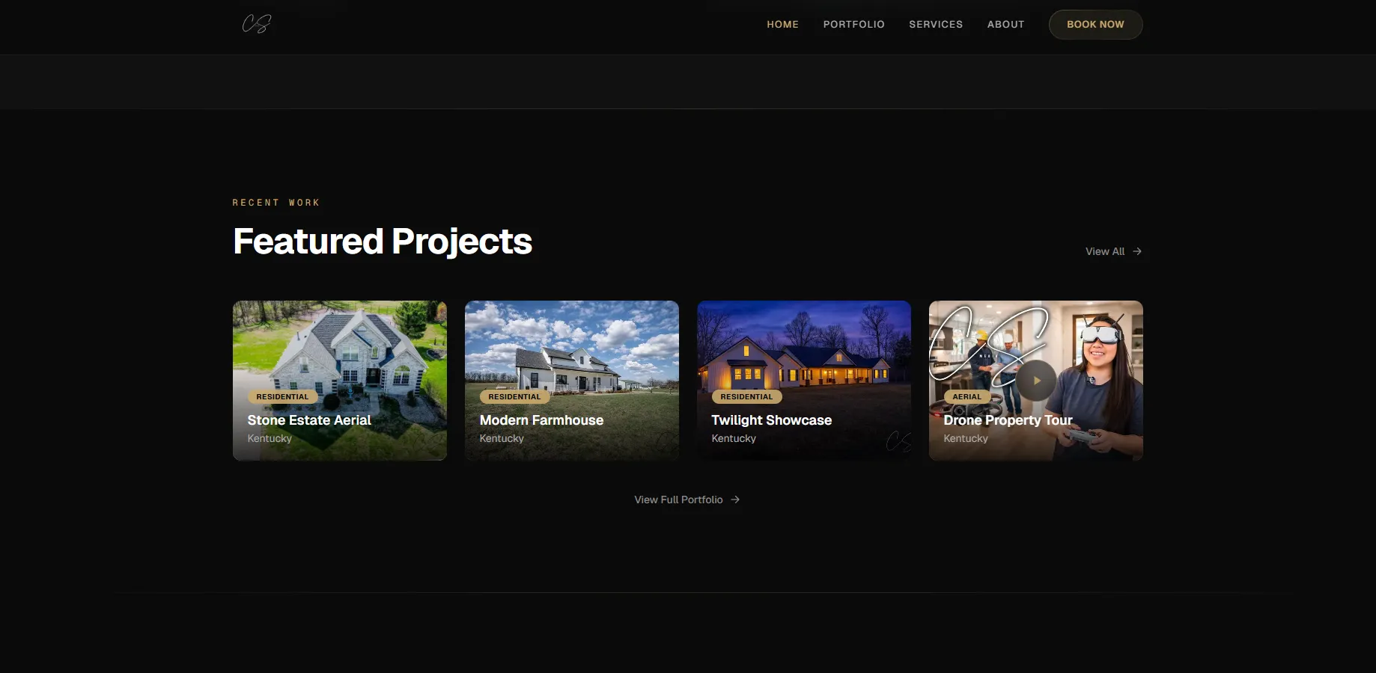Select the RESIDENTIAL badge on Modern Farmhouse
1376x673 pixels.
514,396
